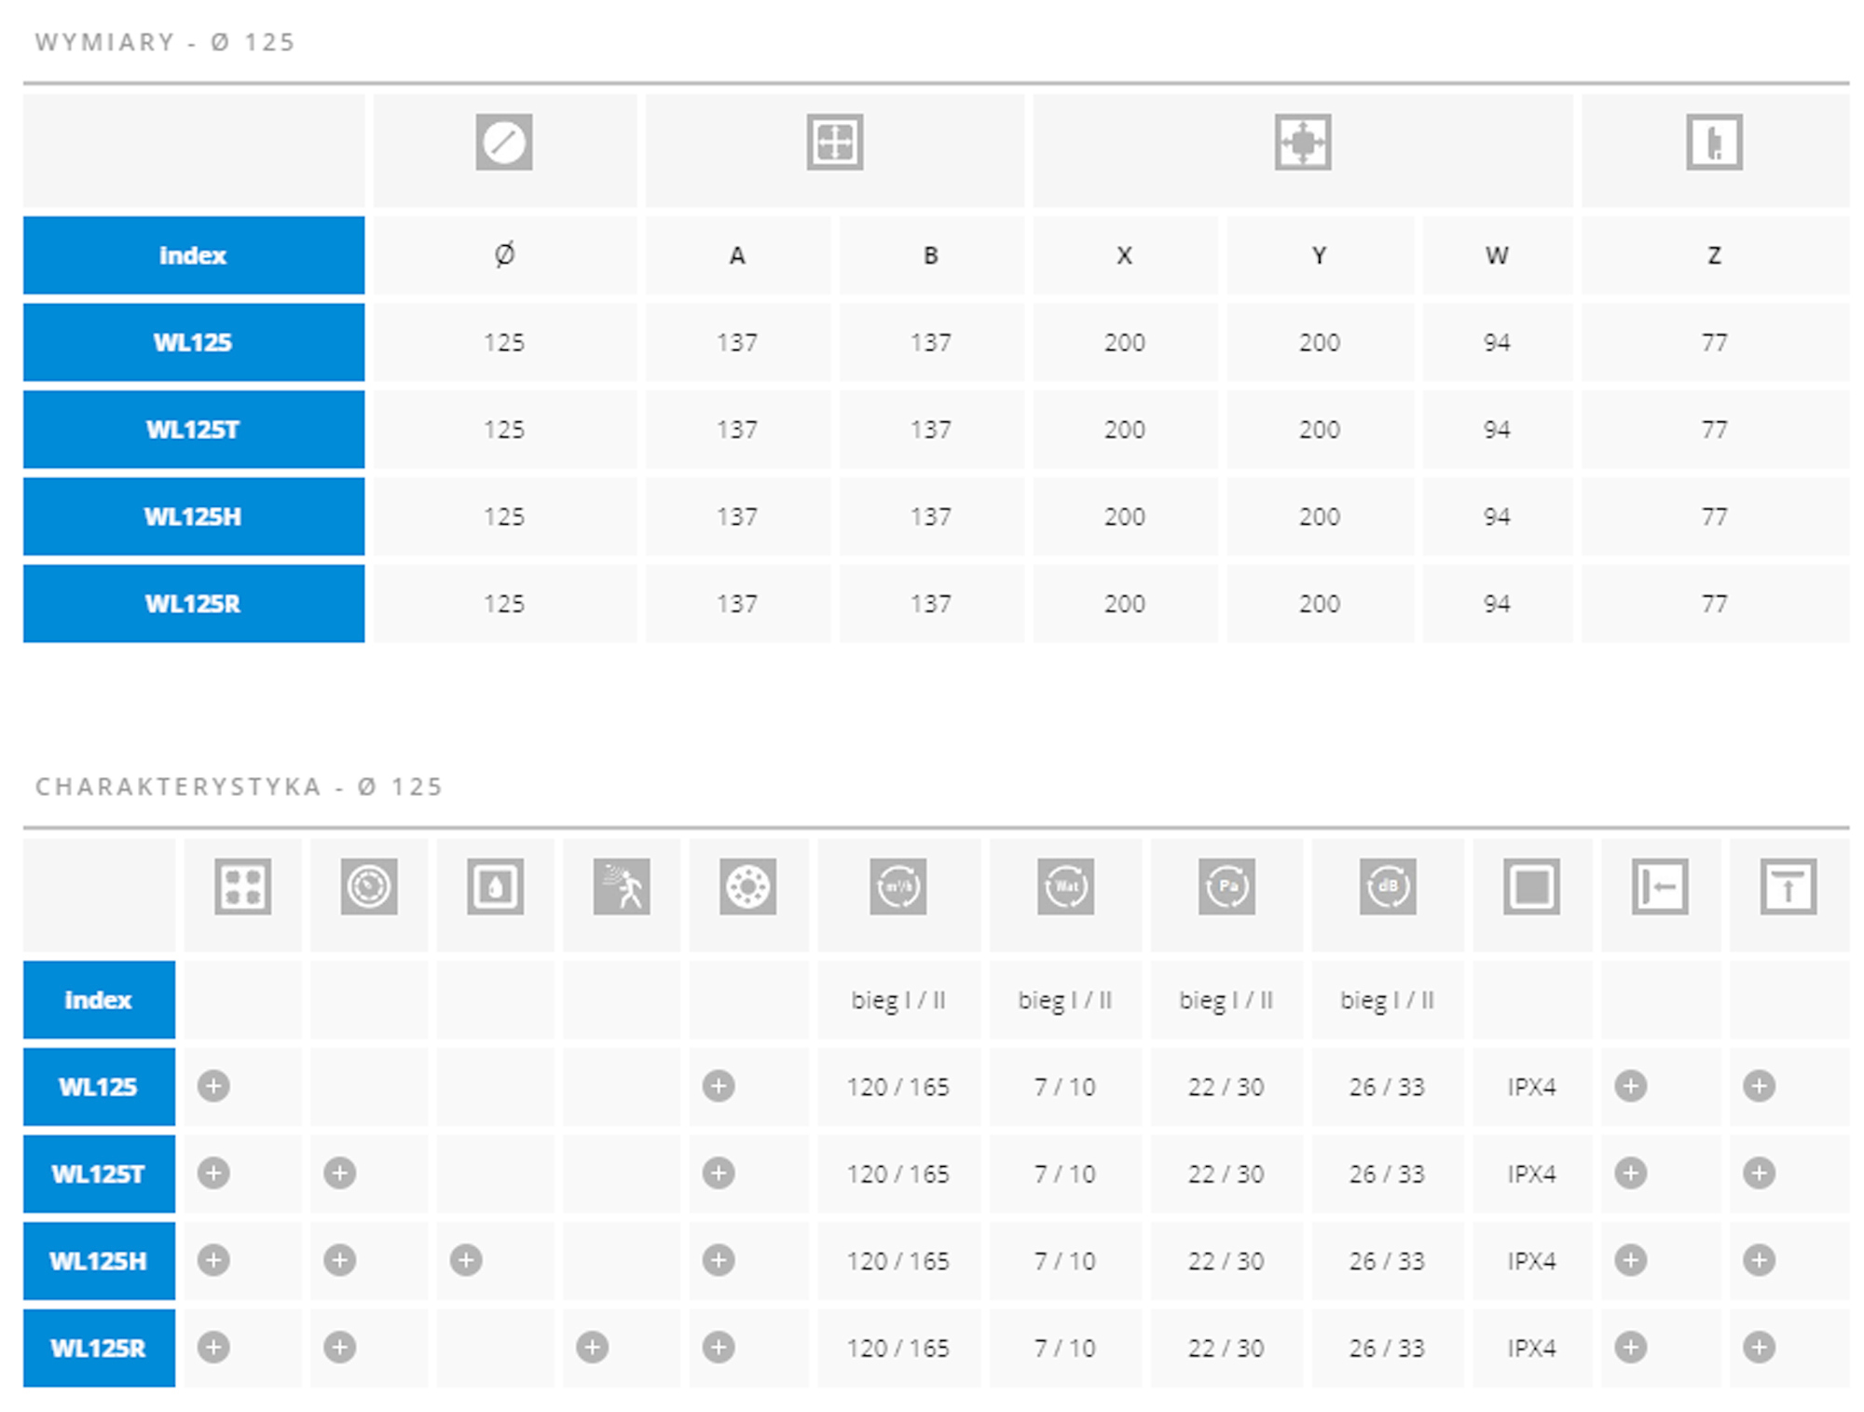
Task: Click the timer dial icon in characteristics
Action: click(x=369, y=886)
